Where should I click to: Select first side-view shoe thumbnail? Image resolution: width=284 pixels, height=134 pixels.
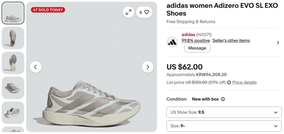click(x=13, y=13)
